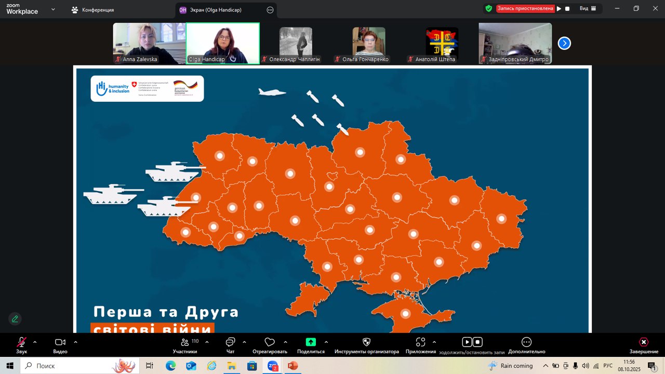
Task: Click the More options ellipsis icon
Action: [x=526, y=342]
